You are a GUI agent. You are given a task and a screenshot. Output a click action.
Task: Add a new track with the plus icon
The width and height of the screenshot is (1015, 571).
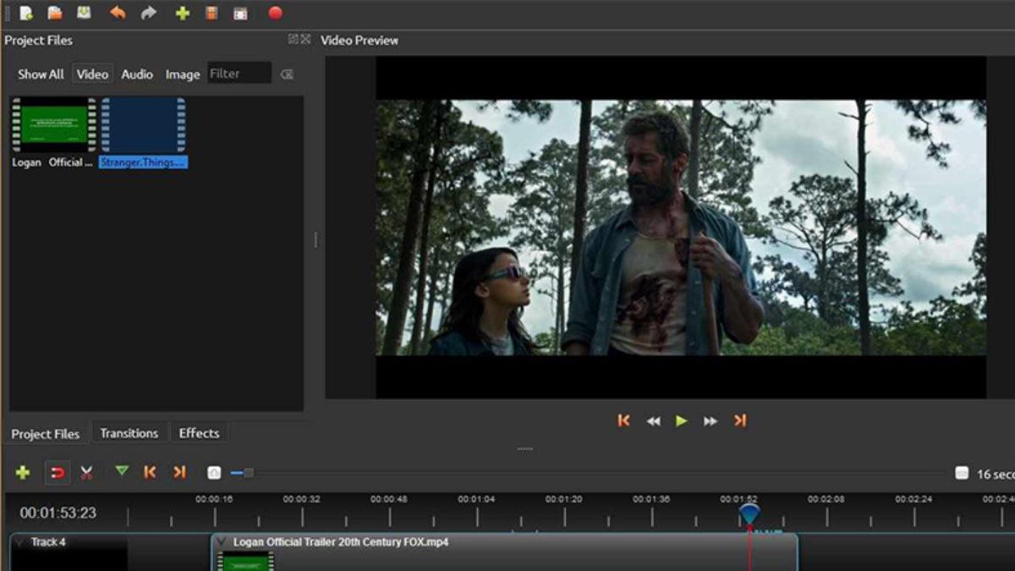[21, 474]
